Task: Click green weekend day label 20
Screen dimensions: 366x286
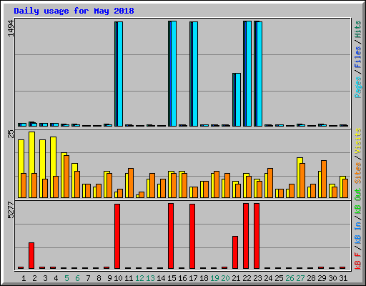Action: point(225,278)
